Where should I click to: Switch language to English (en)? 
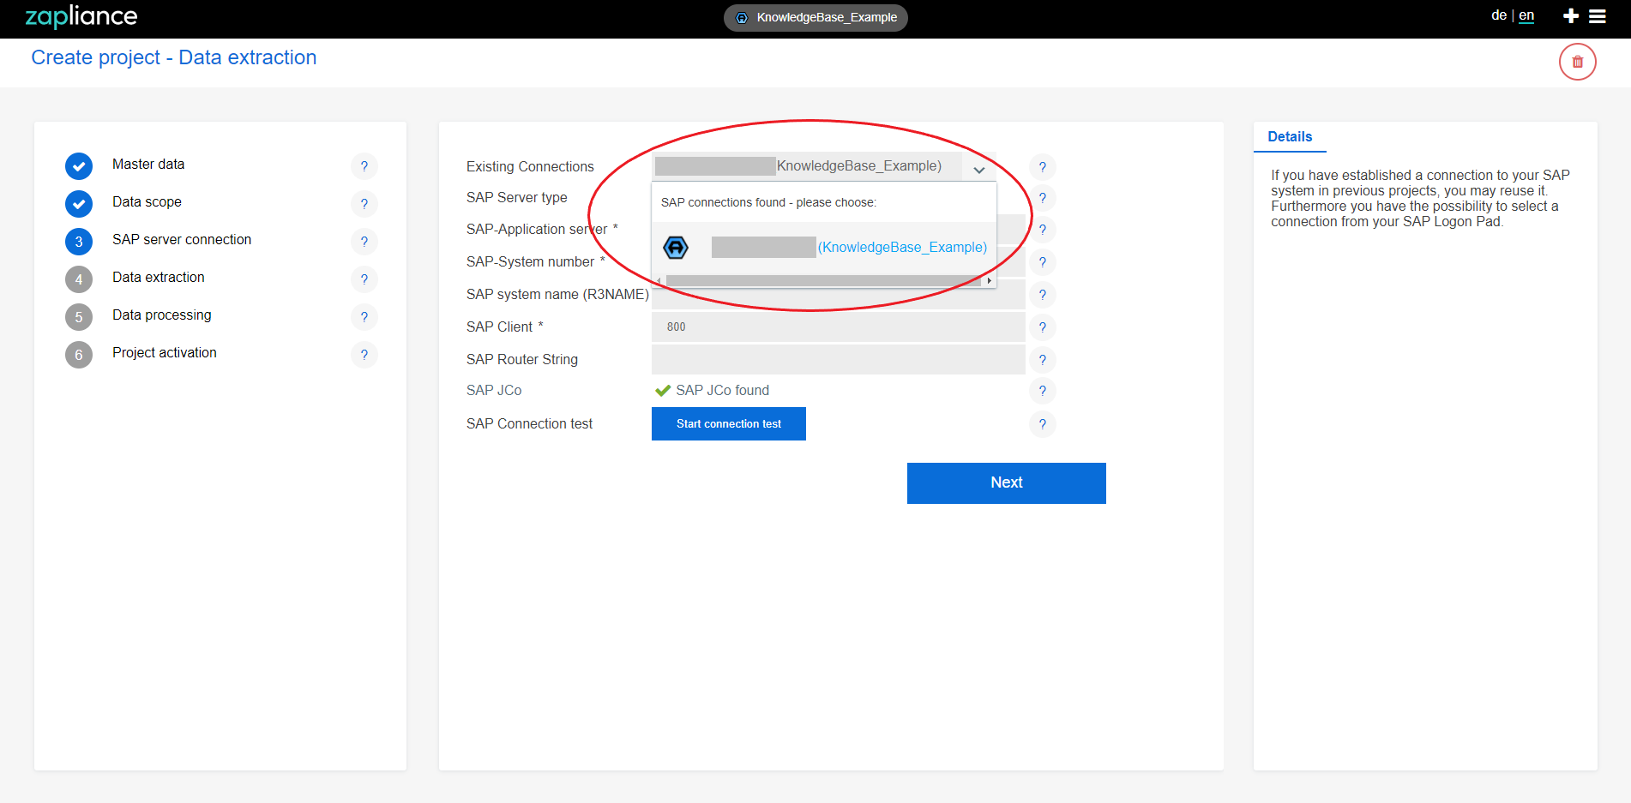(x=1526, y=15)
